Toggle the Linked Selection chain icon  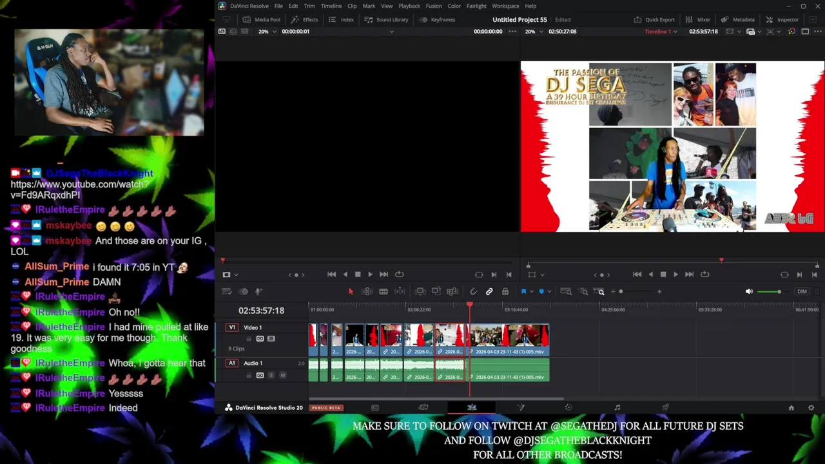point(489,292)
